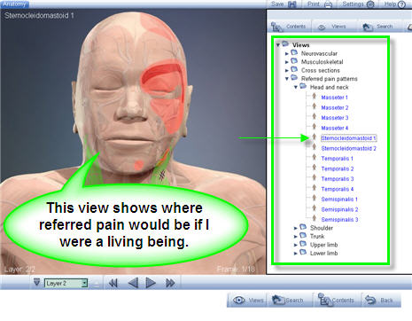Image resolution: width=412 pixels, height=321 pixels.
Task: Expand the Lower limb folder
Action: pos(295,254)
